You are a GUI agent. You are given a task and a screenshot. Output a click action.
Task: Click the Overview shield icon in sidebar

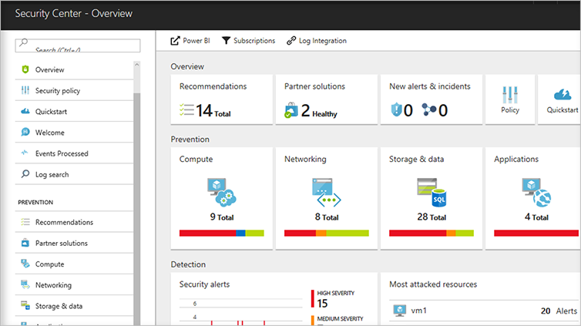click(25, 69)
